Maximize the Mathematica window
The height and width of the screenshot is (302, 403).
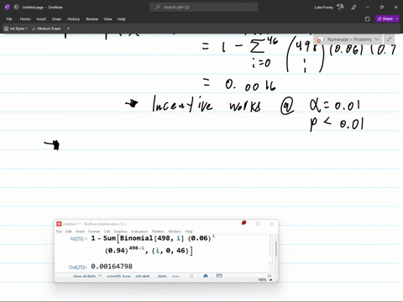pyautogui.click(x=258, y=224)
